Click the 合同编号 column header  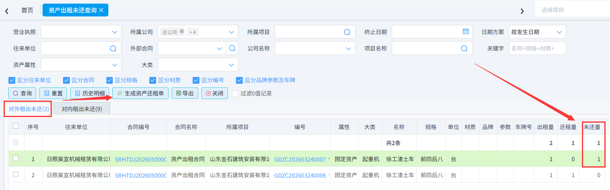coord(138,127)
